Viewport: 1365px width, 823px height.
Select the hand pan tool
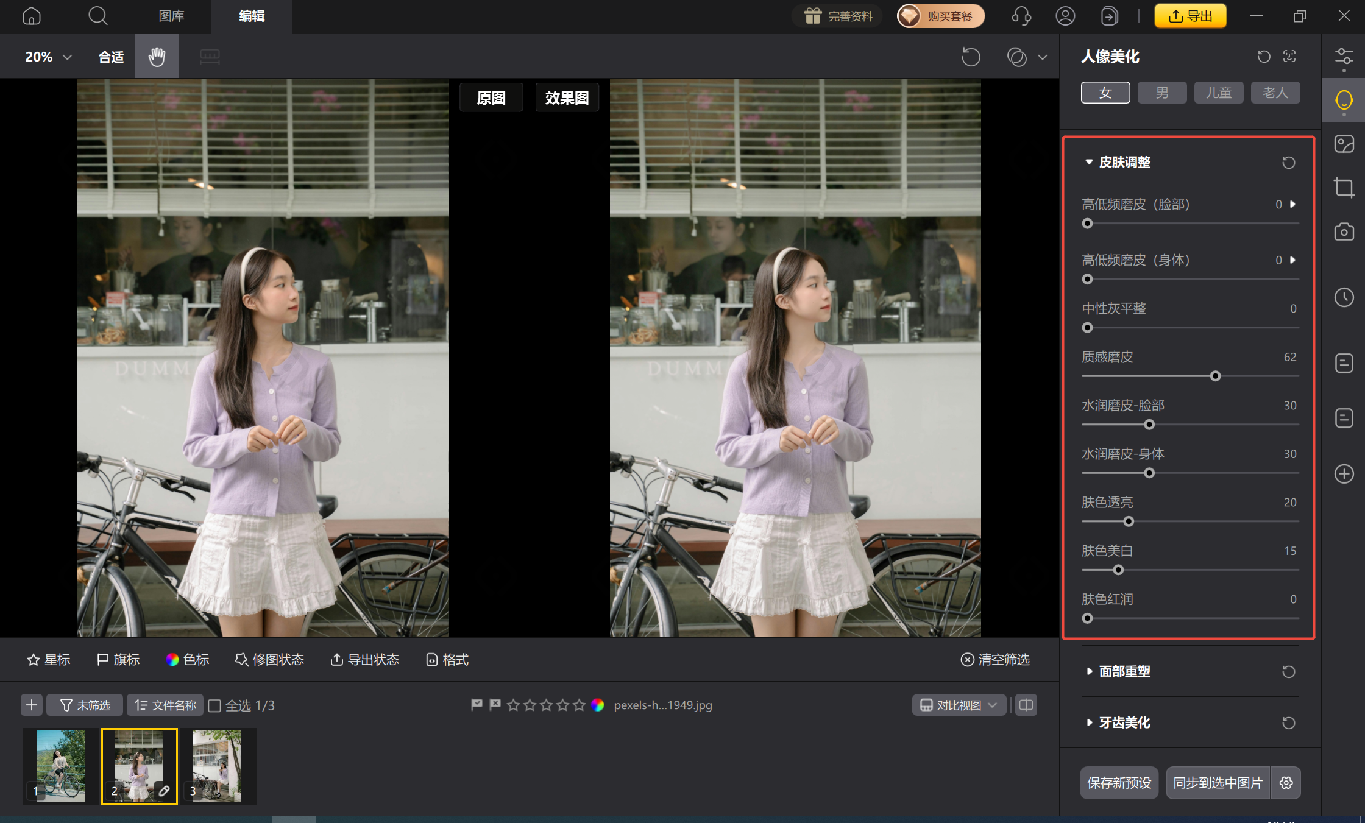tap(157, 57)
